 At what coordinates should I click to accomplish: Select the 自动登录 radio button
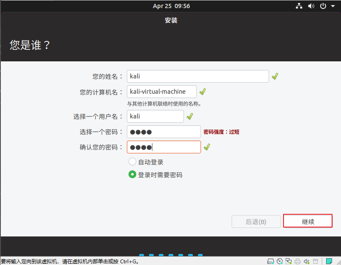click(132, 161)
